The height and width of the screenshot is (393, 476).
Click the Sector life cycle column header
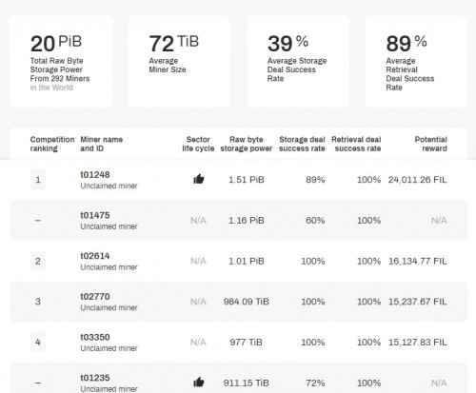(198, 144)
